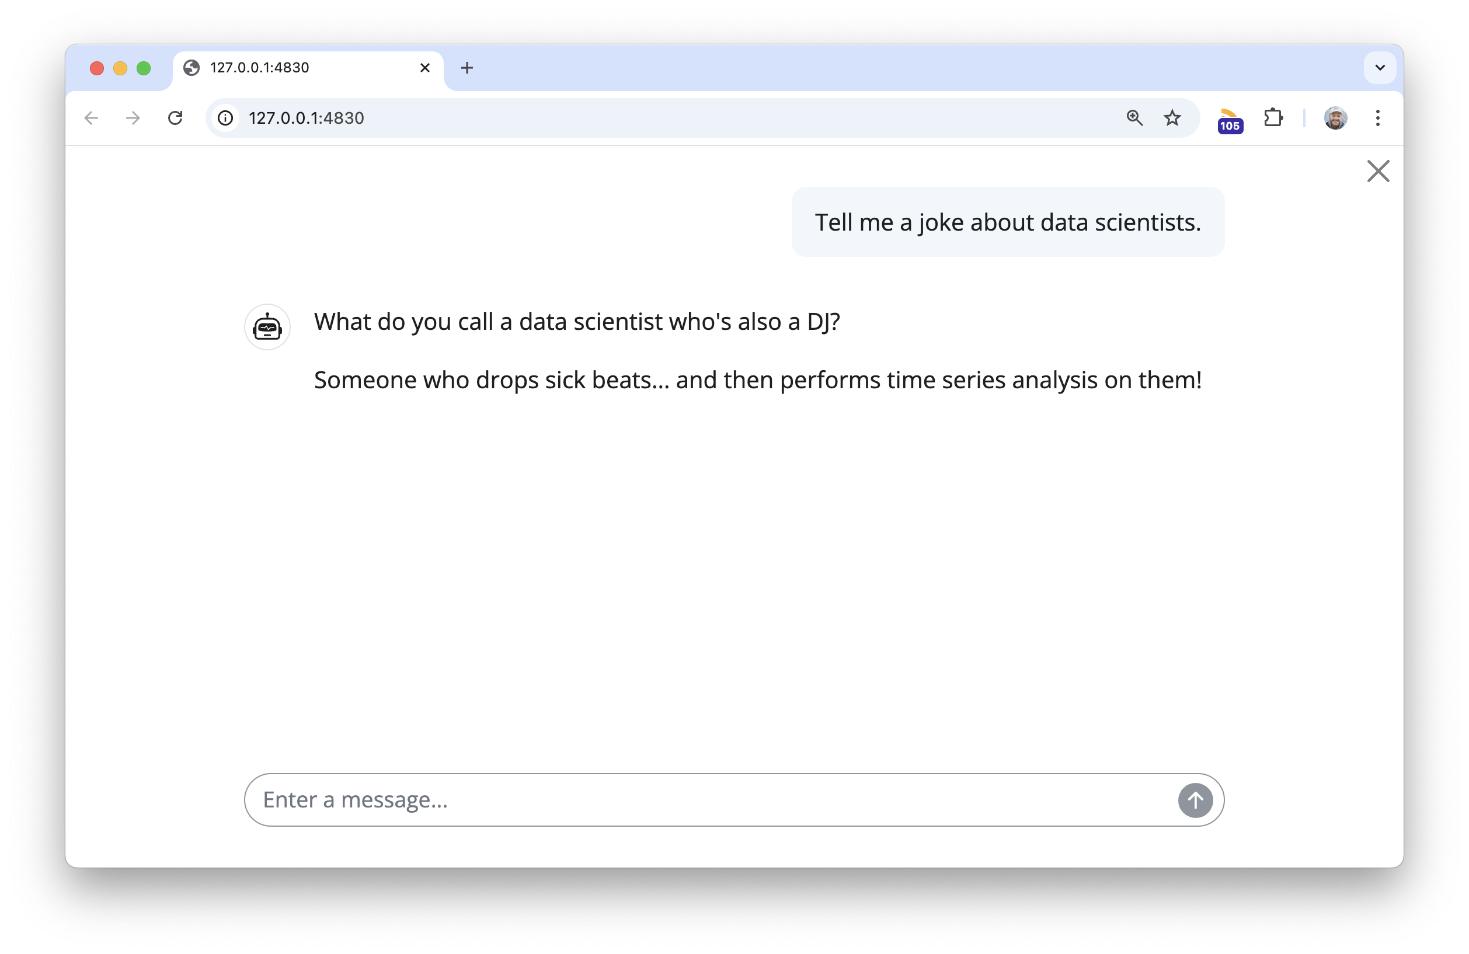Viewport: 1469px width, 954px height.
Task: View site information icon beside the URL
Action: pyautogui.click(x=226, y=118)
